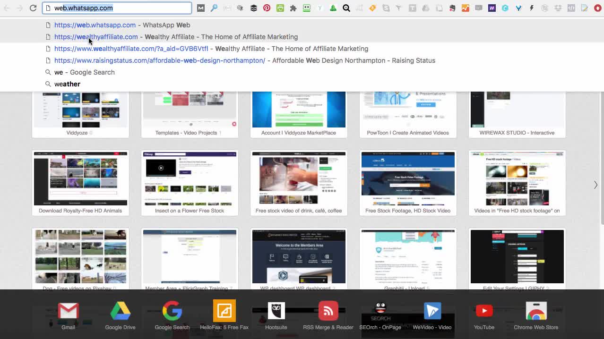The image size is (604, 339).
Task: Launch the HelloFax app shortcut
Action: 224,315
